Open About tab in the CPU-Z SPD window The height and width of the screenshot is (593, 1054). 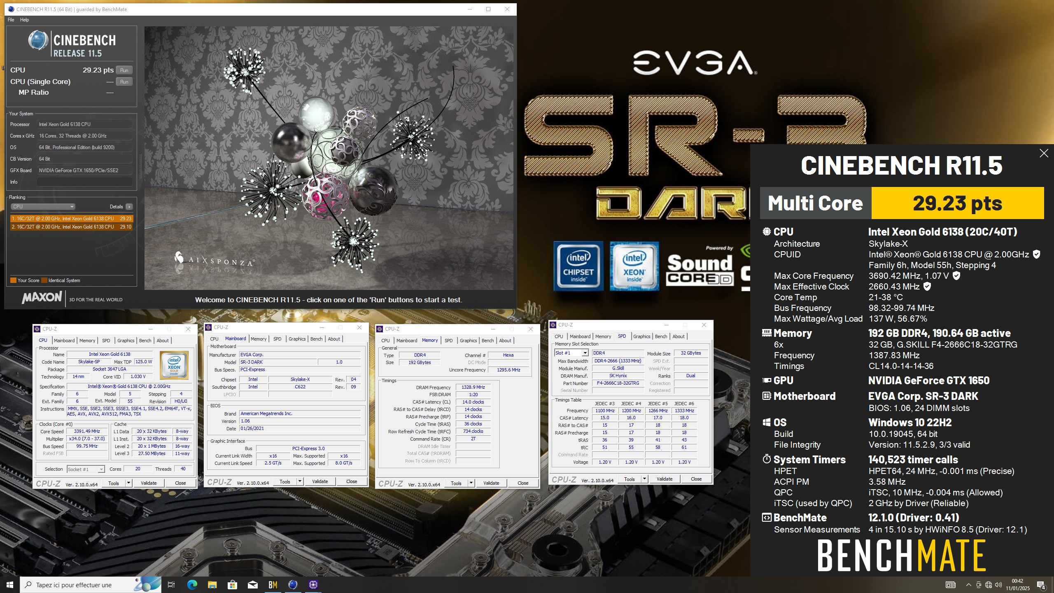tap(678, 336)
